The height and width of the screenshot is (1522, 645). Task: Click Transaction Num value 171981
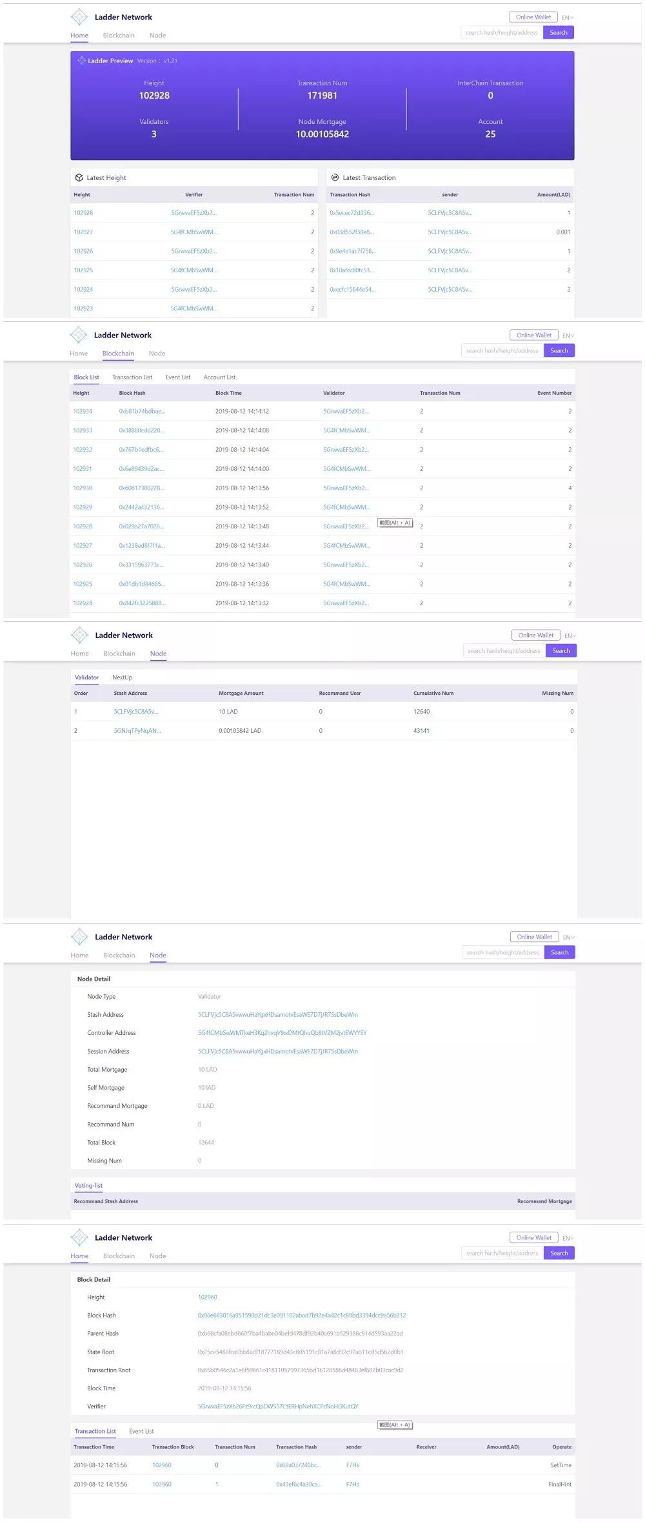tap(322, 95)
